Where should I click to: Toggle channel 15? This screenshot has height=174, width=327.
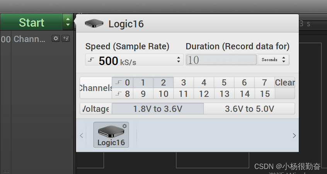264,94
